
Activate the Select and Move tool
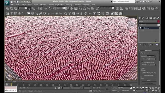click(x=46, y=9)
